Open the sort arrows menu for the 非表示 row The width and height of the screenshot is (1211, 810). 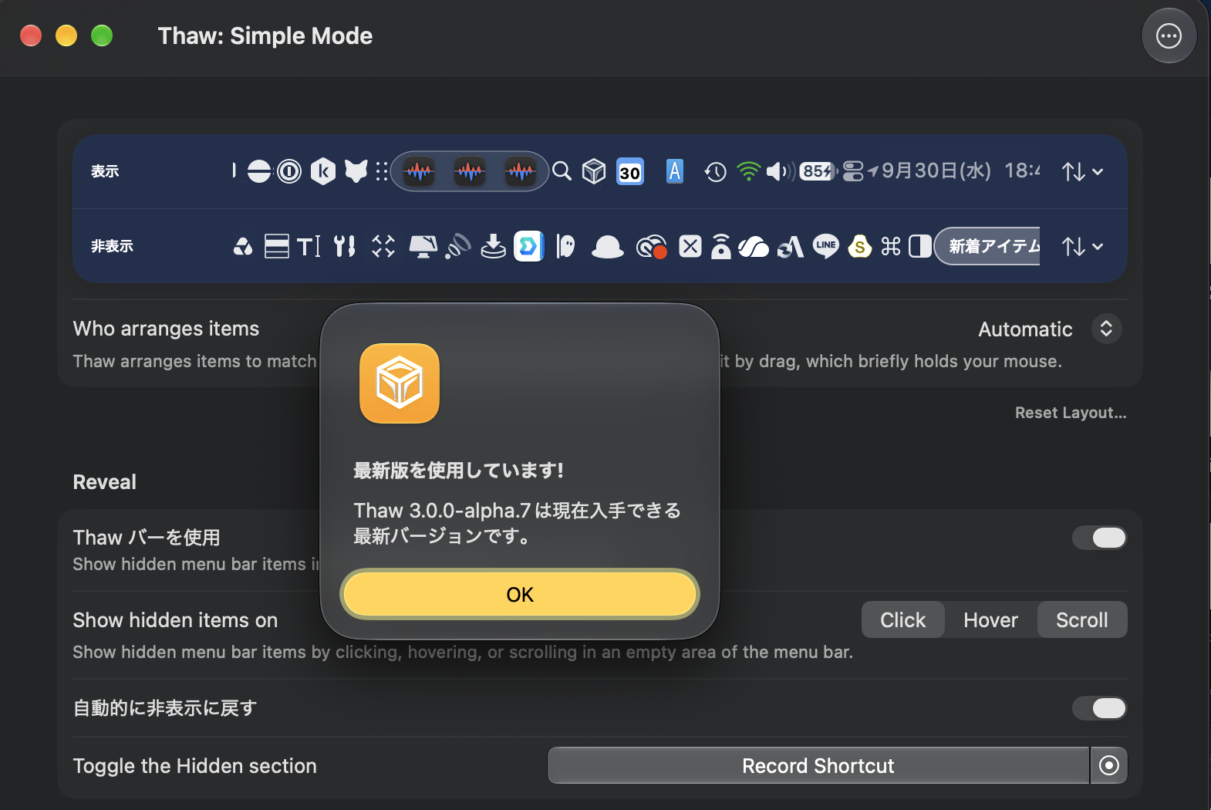coord(1082,247)
